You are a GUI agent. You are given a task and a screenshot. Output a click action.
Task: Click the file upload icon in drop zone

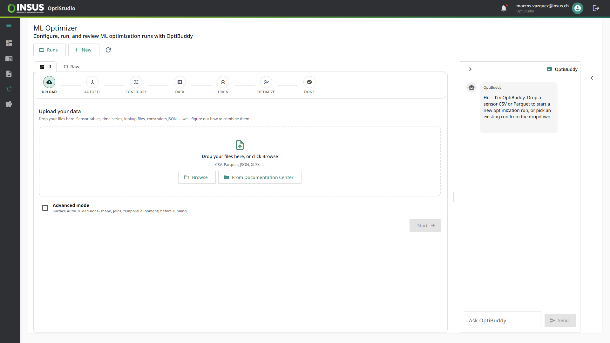pyautogui.click(x=240, y=145)
